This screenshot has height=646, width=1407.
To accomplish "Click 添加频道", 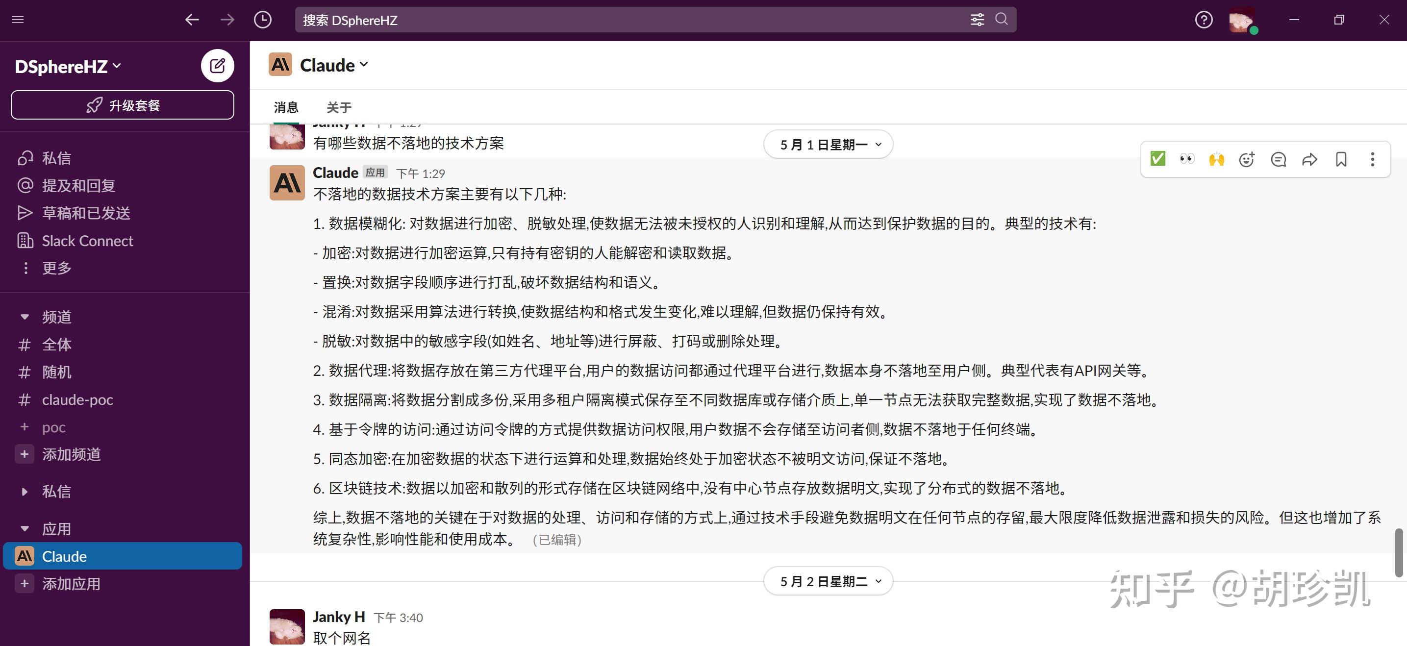I will point(59,454).
